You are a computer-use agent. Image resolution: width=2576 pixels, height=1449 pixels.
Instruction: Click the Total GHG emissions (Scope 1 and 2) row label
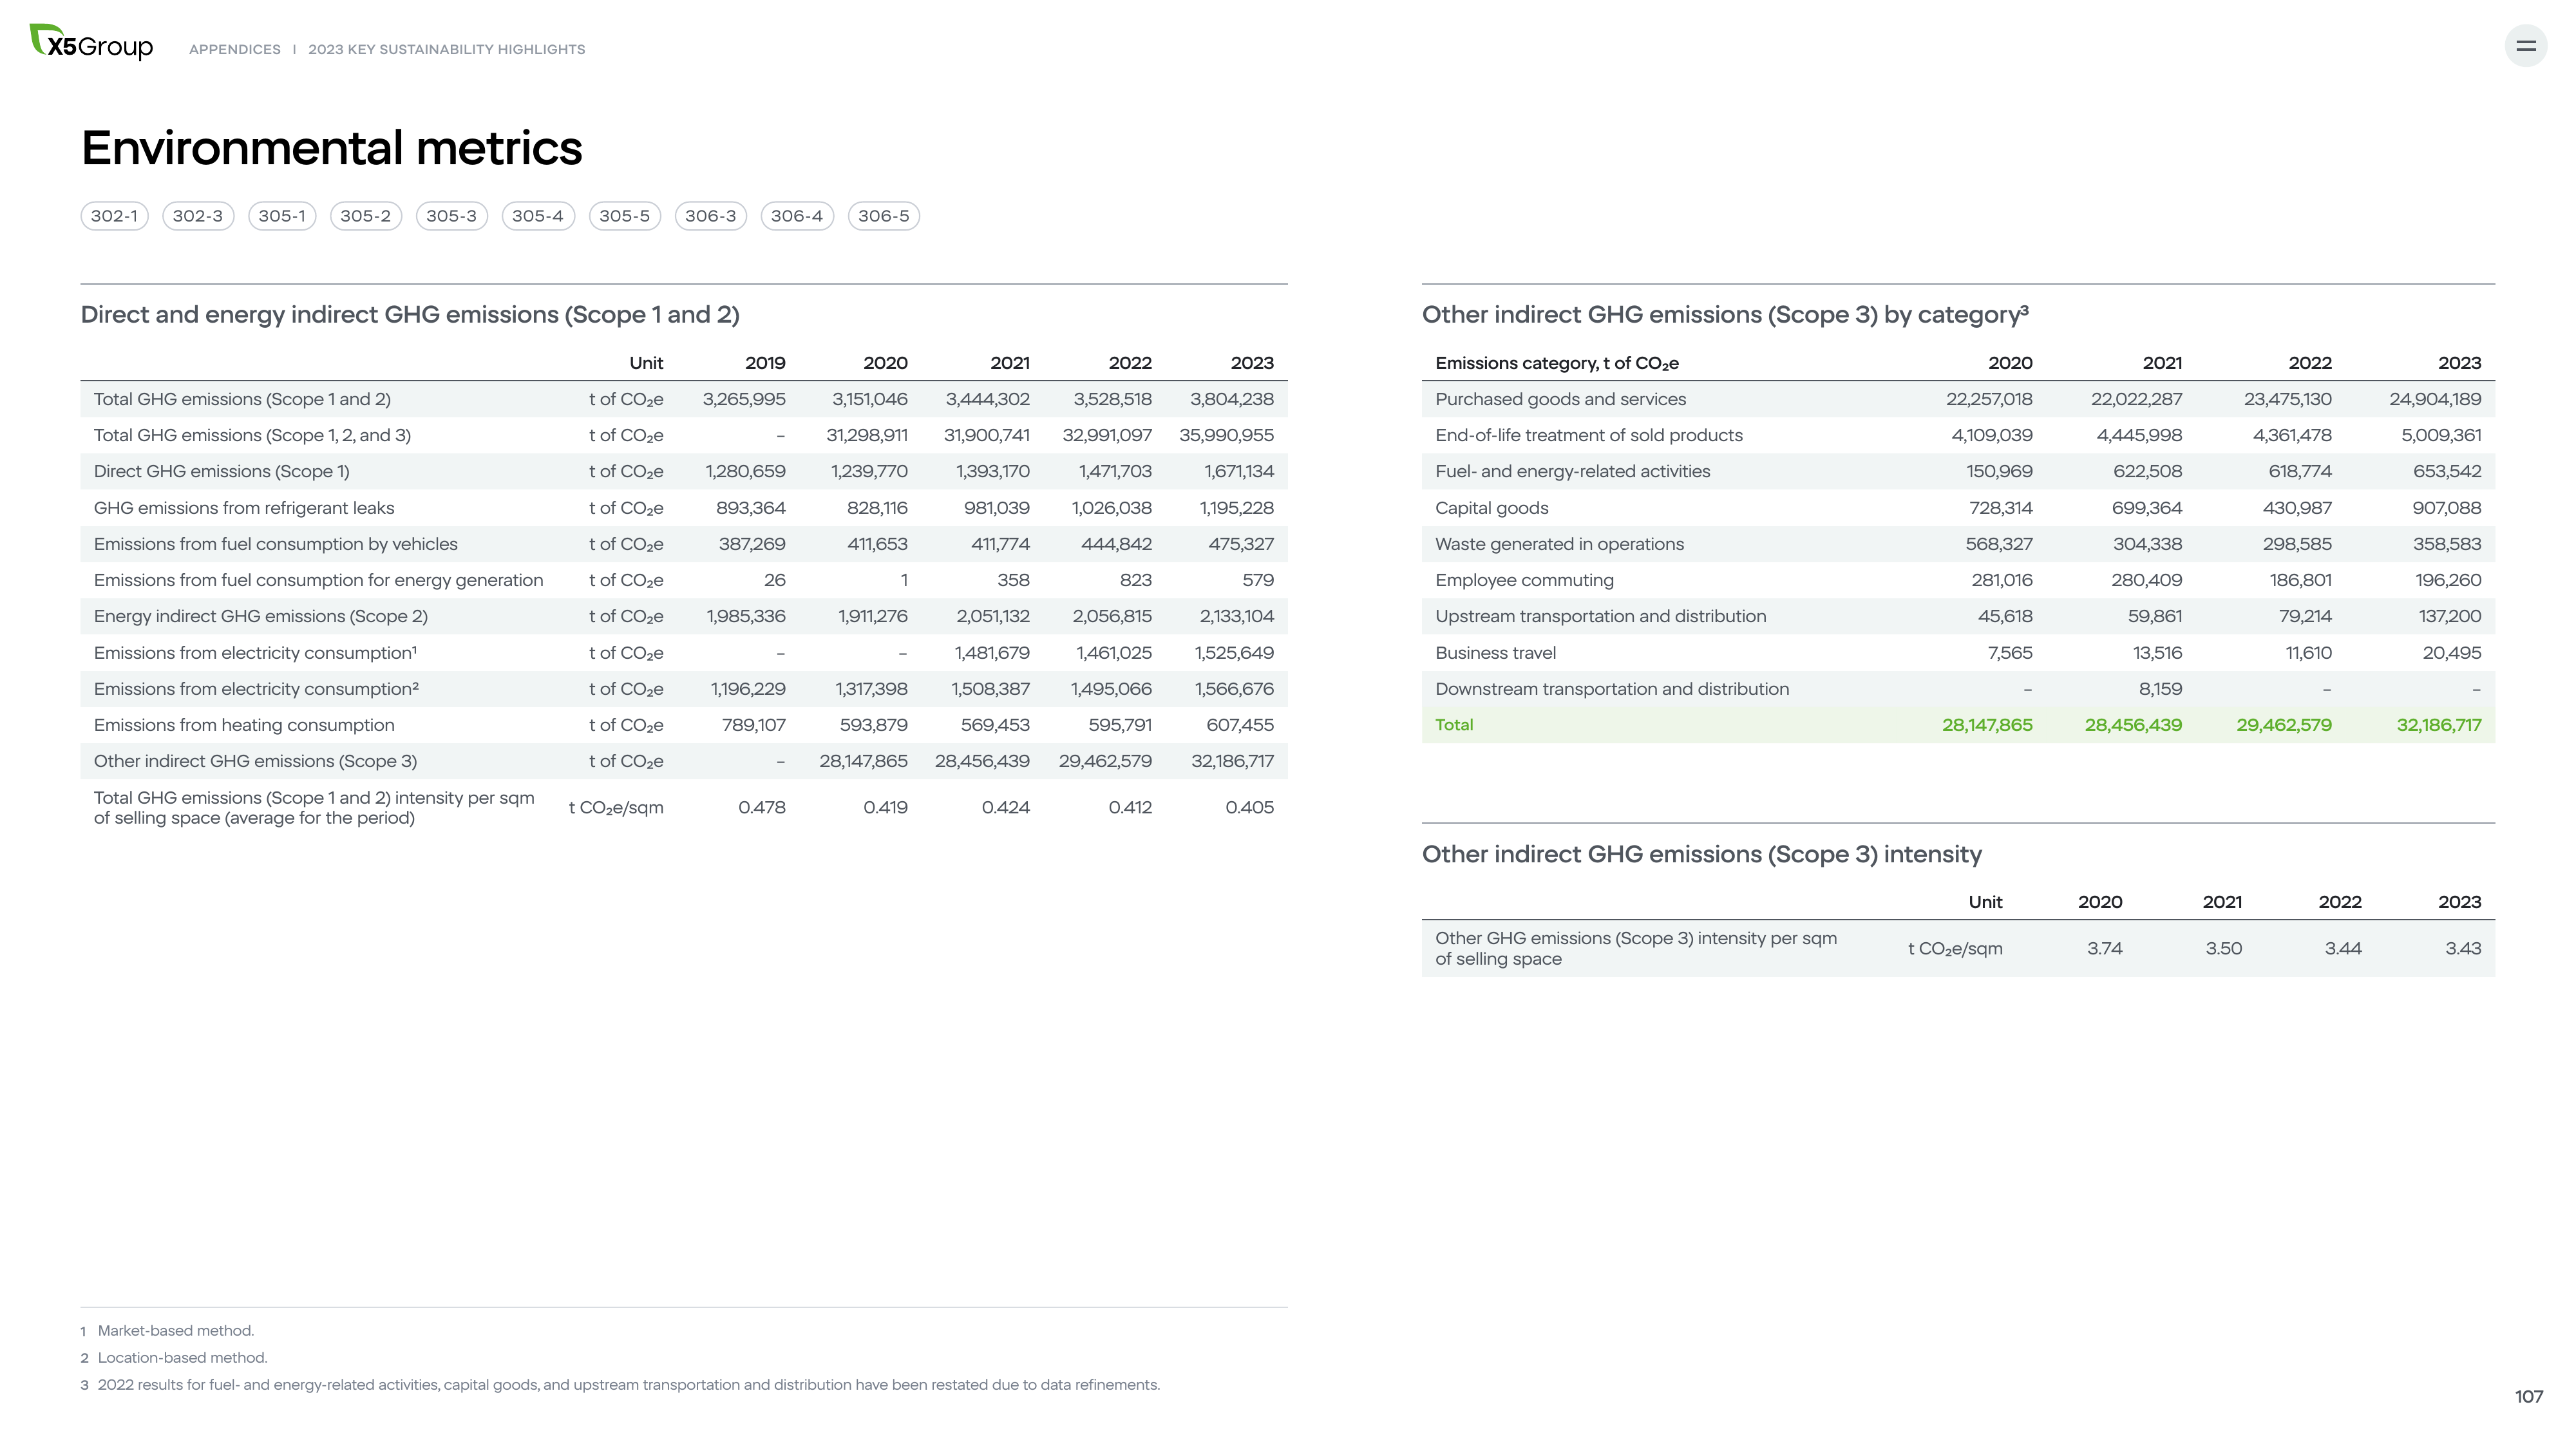(x=242, y=399)
